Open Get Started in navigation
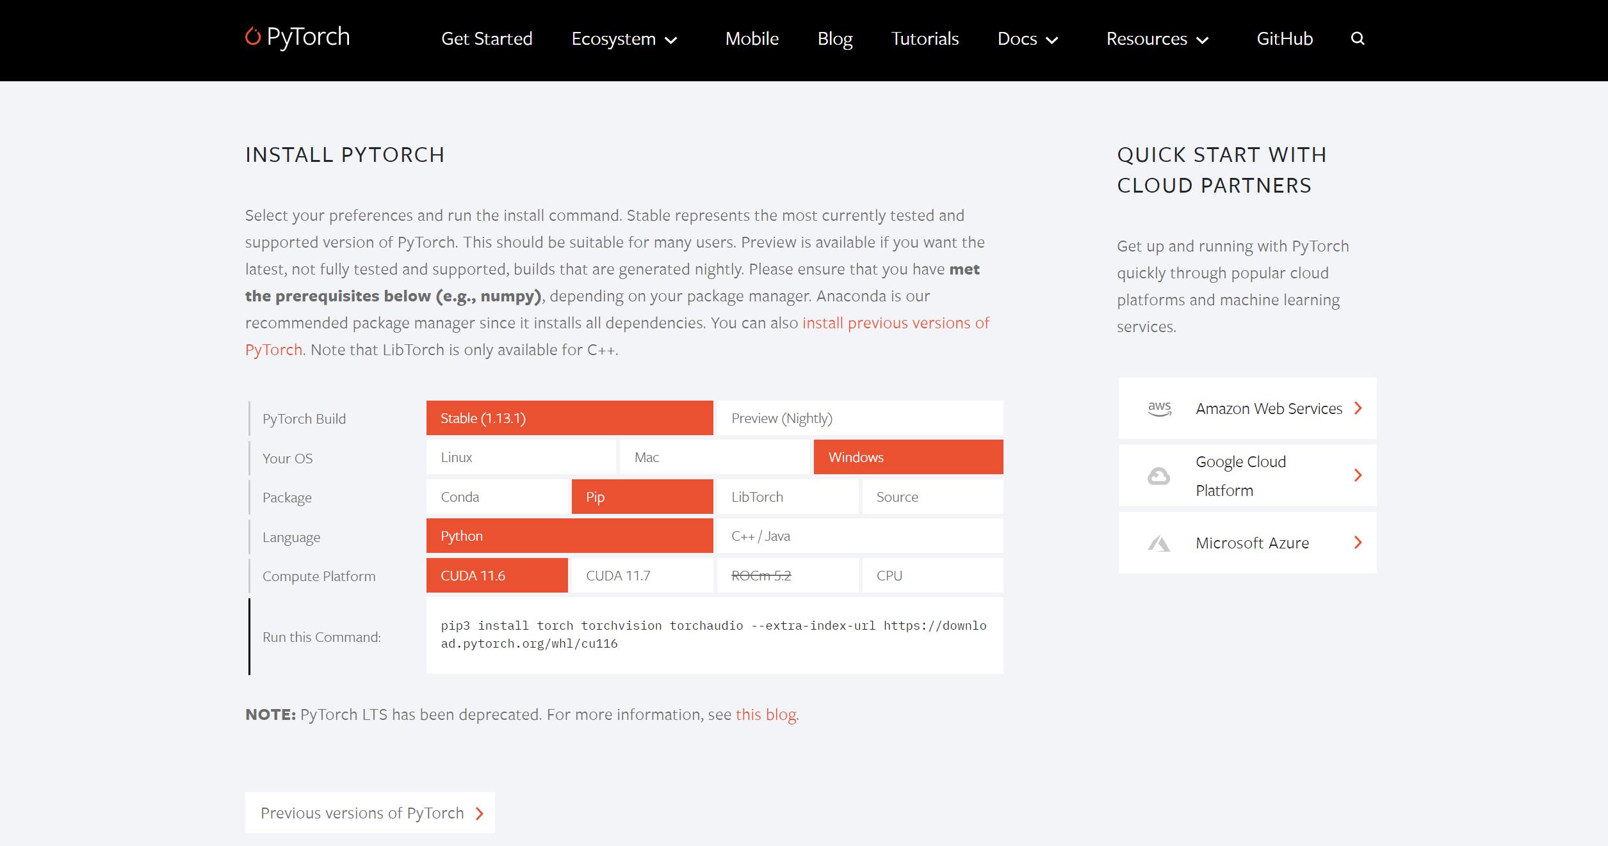The height and width of the screenshot is (846, 1608). click(x=487, y=39)
